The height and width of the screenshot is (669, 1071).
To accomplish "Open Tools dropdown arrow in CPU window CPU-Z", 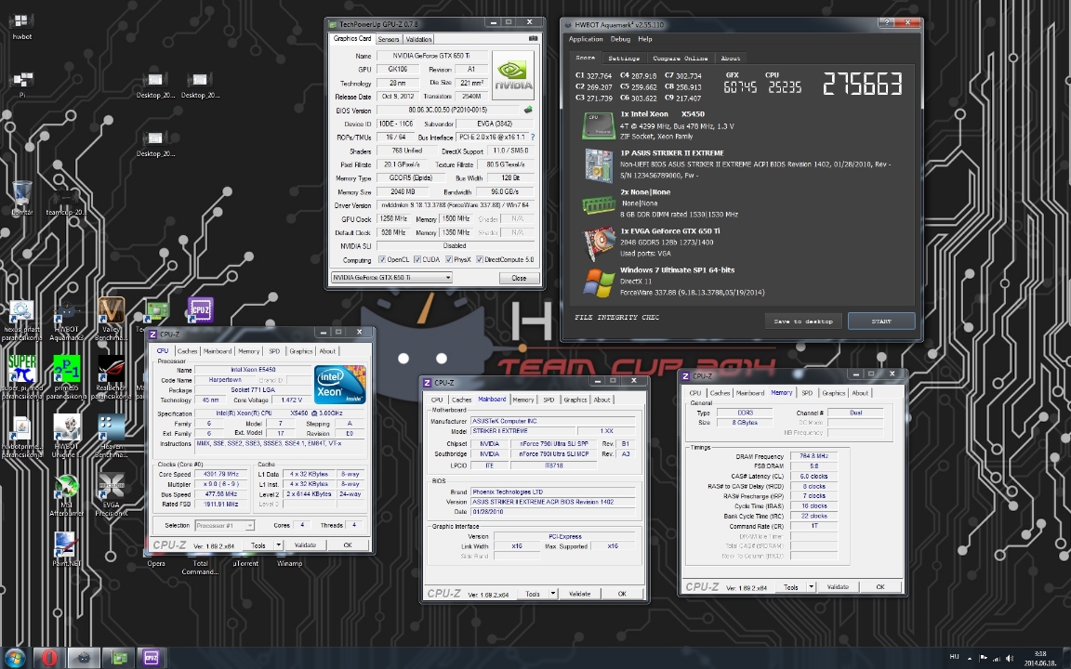I will click(278, 544).
